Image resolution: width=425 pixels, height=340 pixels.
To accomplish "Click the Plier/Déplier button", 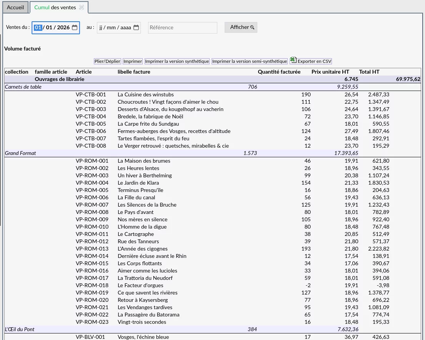I will 107,61.
